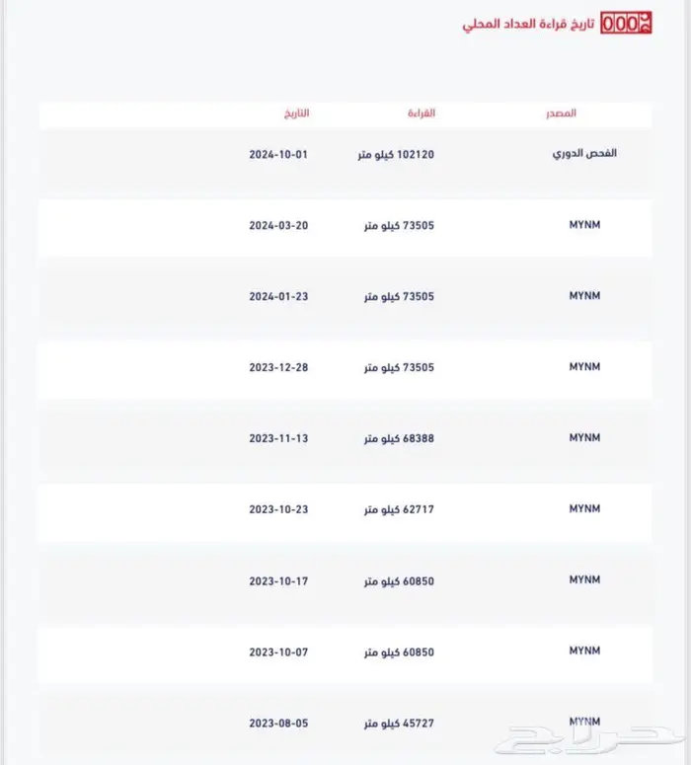Click the date 2023-10-07

click(278, 652)
